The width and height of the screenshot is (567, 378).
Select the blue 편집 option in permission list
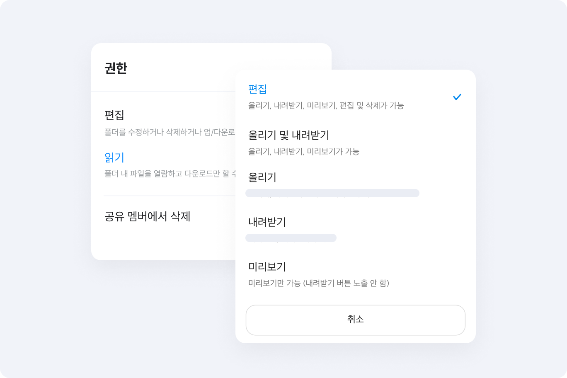click(257, 89)
